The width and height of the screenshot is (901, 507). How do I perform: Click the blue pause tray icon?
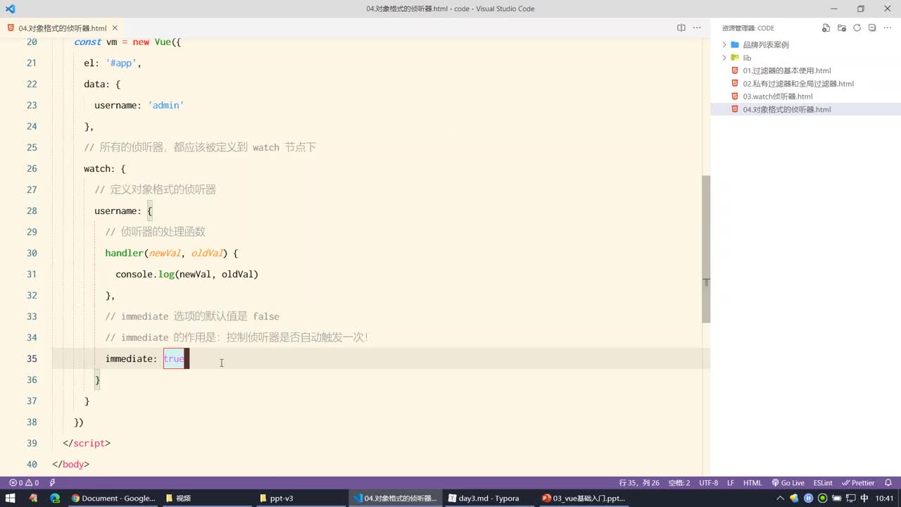(x=809, y=498)
